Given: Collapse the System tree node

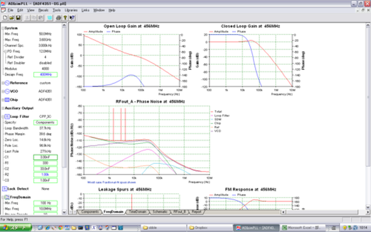Looking at the screenshot, I should (x=3, y=28).
